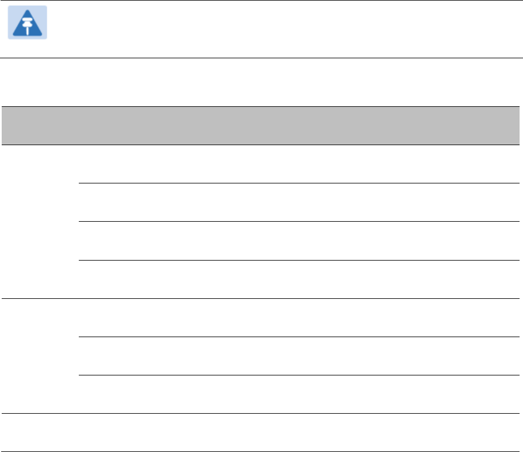523x452 pixels.
Task: Click the top border of the gray header
Action: [x=260, y=106]
